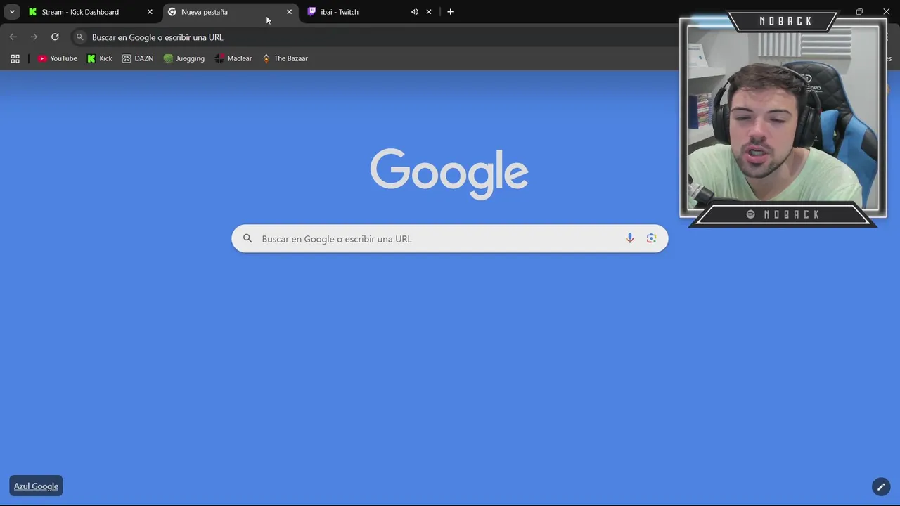
Task: Close the Nueva pestaña tab
Action: tap(289, 12)
